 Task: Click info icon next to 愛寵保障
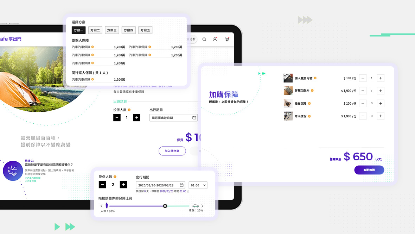tap(309, 104)
